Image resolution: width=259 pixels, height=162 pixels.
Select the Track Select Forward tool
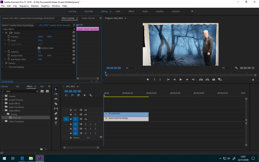point(56,94)
